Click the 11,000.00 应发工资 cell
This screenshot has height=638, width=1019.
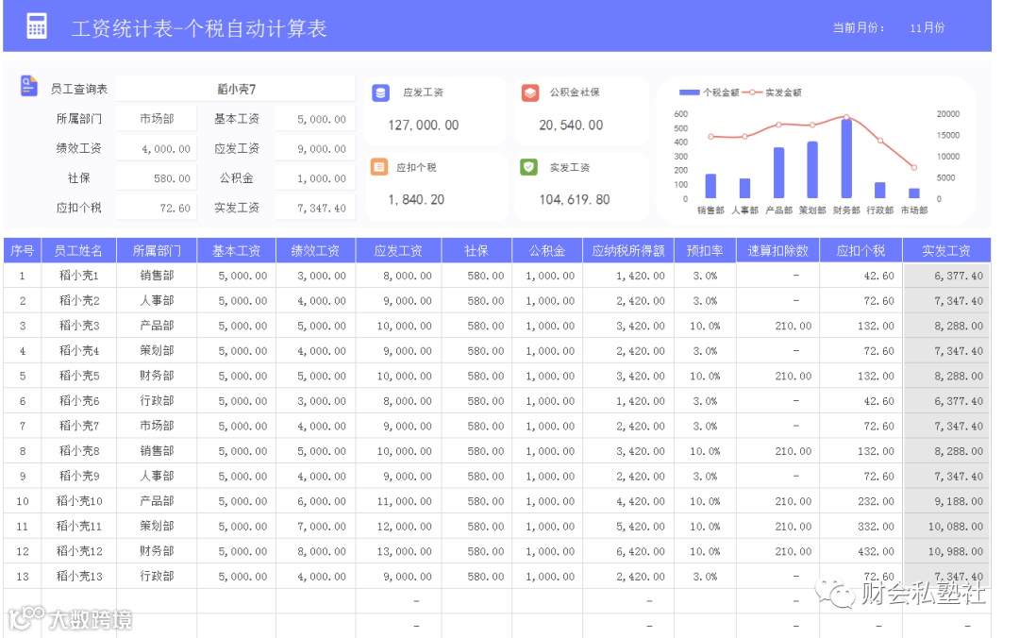(398, 501)
